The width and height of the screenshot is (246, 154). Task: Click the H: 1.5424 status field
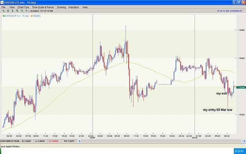[x=26, y=141]
